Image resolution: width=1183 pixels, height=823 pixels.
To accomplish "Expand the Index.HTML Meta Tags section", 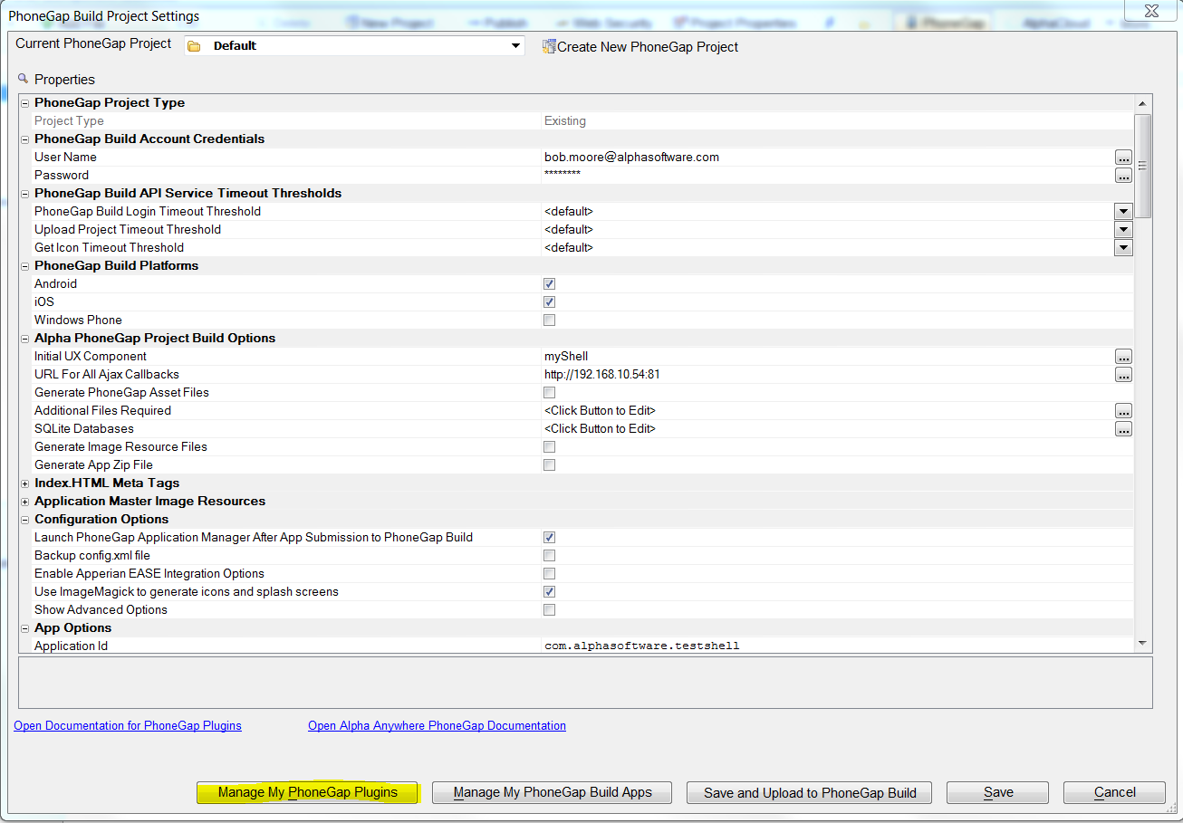I will (25, 483).
